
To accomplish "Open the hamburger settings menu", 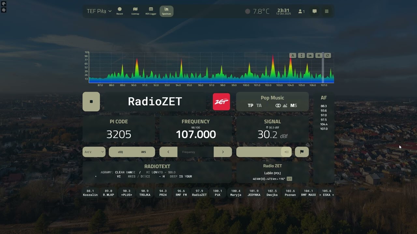I will [327, 11].
